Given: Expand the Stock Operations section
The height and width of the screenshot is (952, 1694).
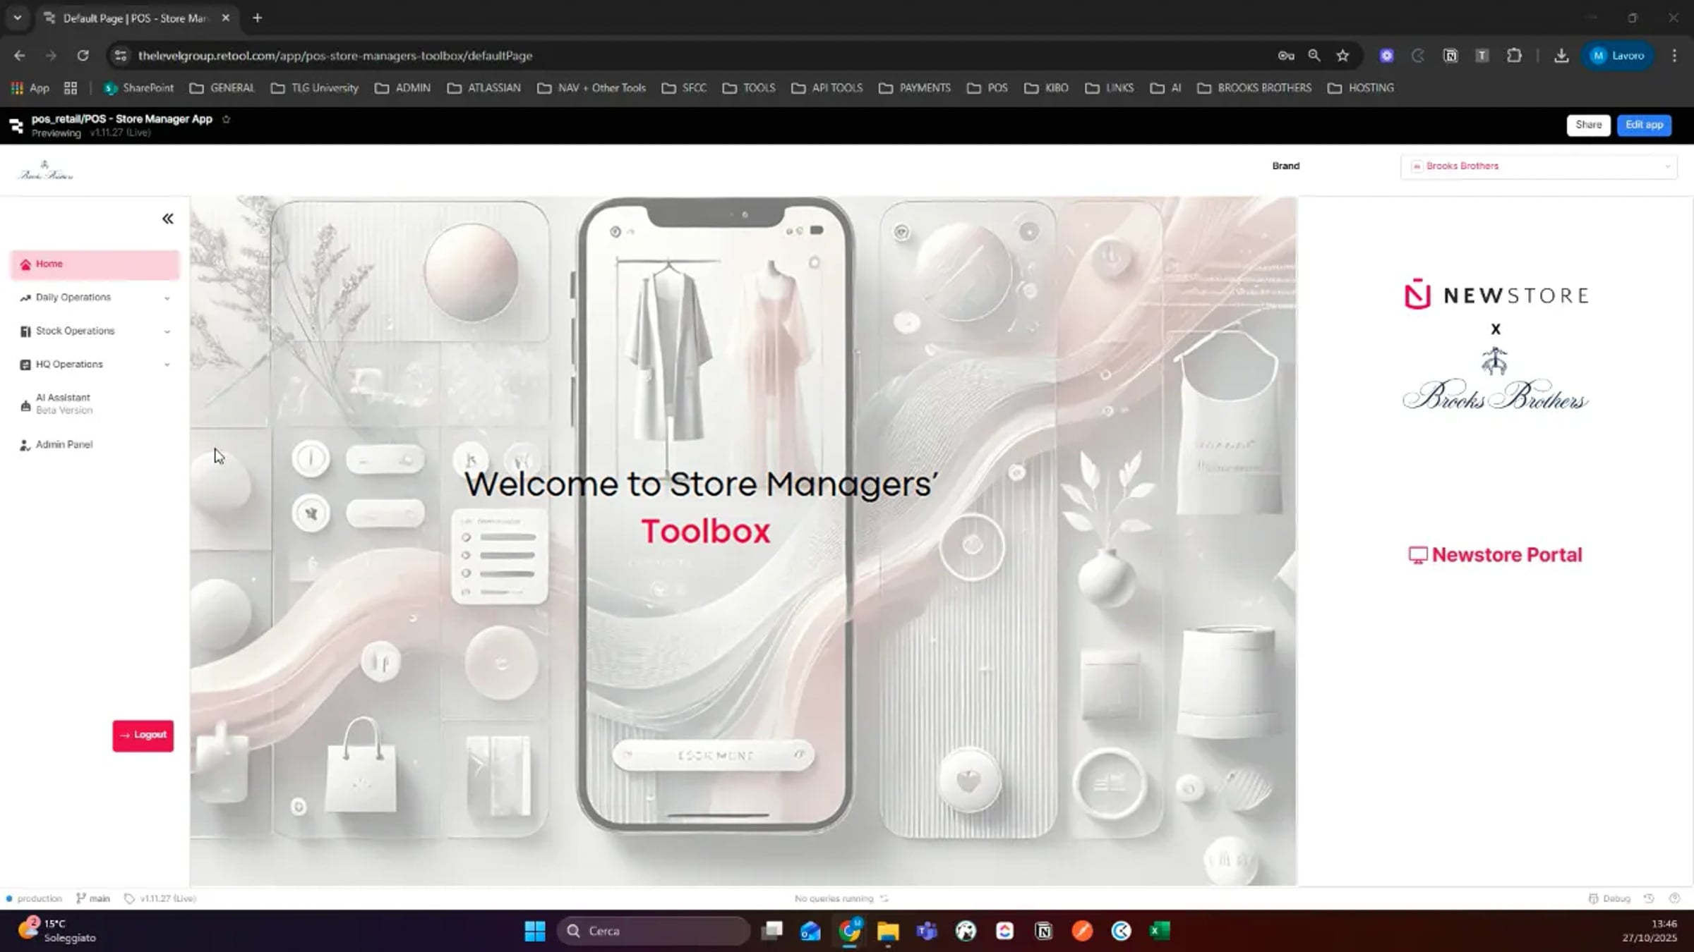Looking at the screenshot, I should [x=95, y=331].
